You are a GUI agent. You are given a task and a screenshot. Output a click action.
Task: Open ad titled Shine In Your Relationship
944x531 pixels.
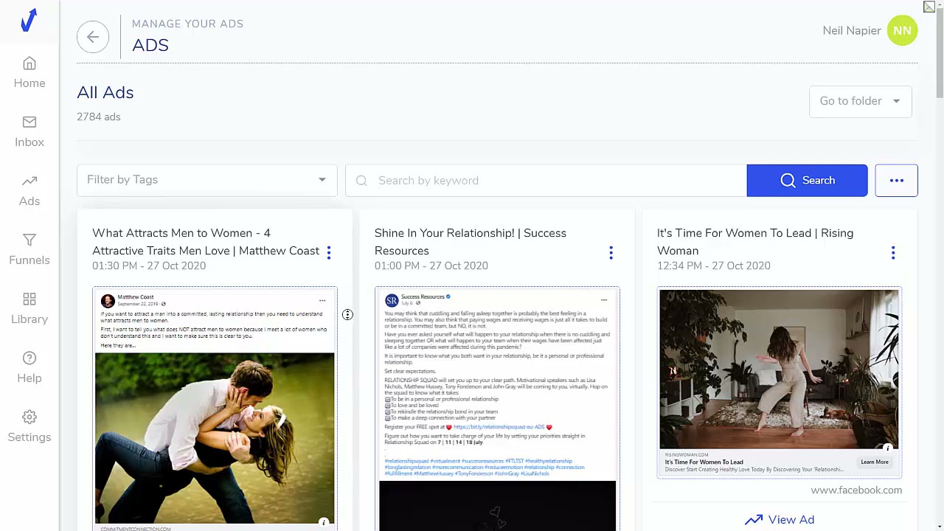pos(471,242)
